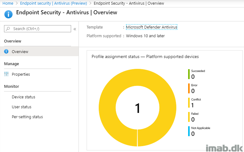The width and height of the screenshot is (244, 152).
Task: Click the search magnifier icon
Action: click(x=8, y=29)
